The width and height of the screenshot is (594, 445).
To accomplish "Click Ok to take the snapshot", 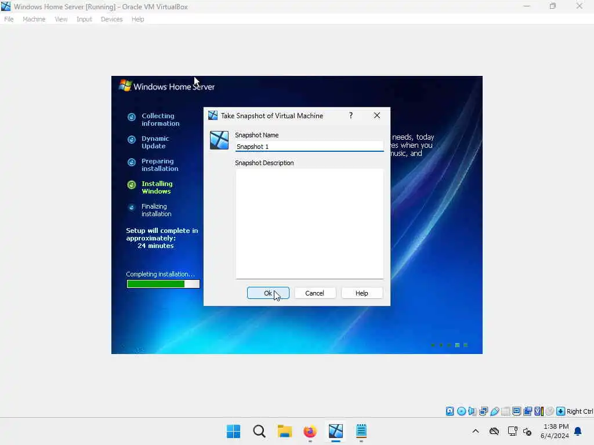I will 268,293.
